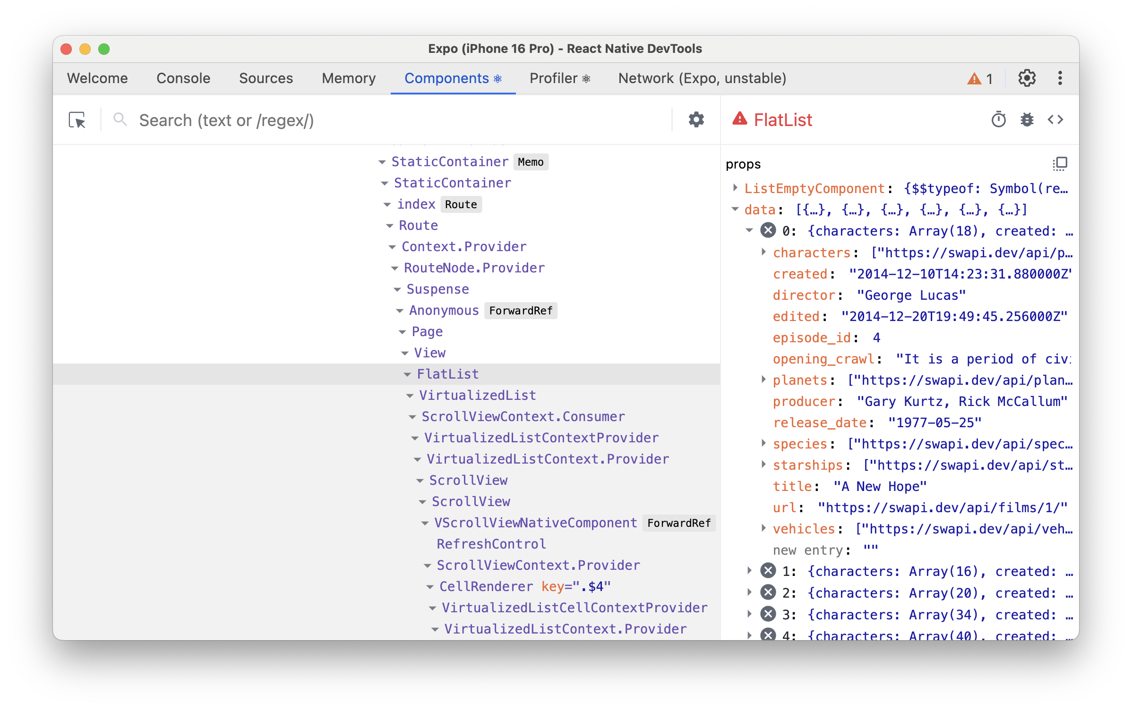The width and height of the screenshot is (1132, 710).
Task: Open the Console tab
Action: coord(183,78)
